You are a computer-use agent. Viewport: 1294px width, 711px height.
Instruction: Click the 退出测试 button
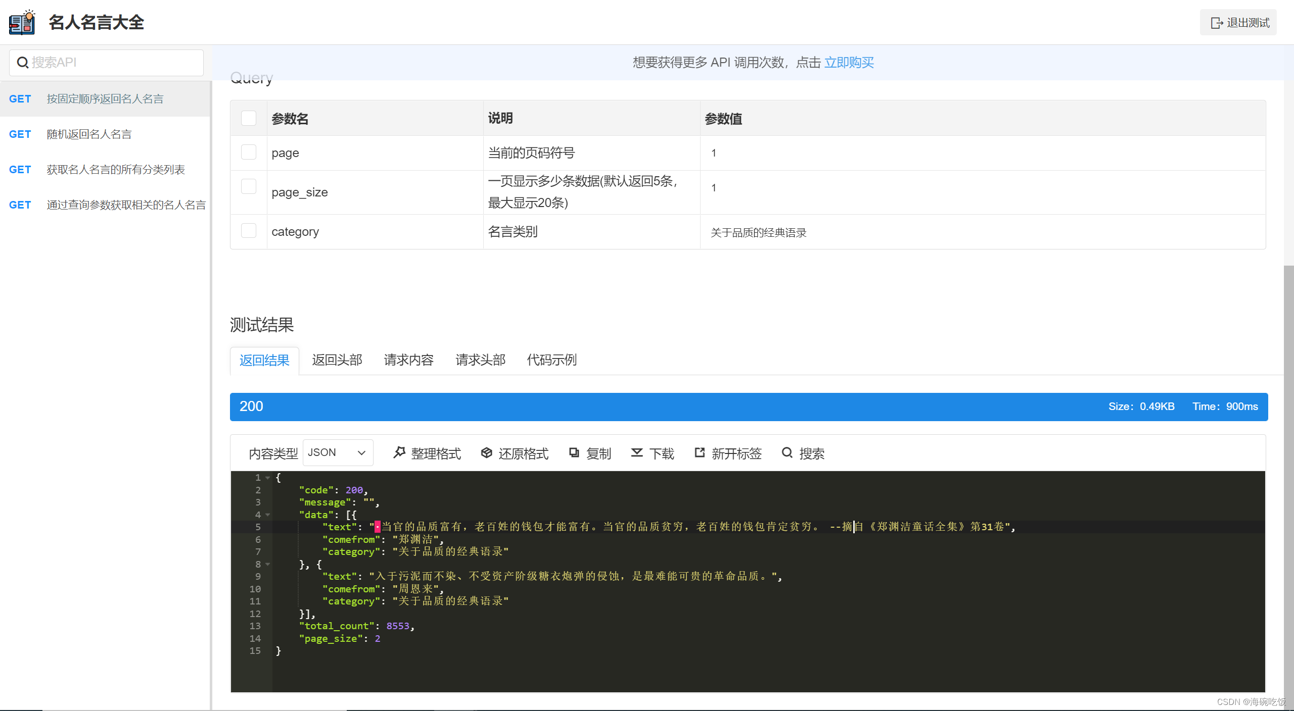coord(1238,23)
